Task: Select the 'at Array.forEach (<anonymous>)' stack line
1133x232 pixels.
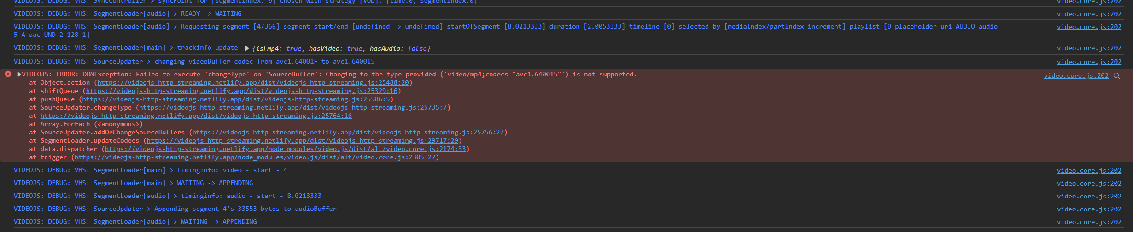Action: pos(86,124)
